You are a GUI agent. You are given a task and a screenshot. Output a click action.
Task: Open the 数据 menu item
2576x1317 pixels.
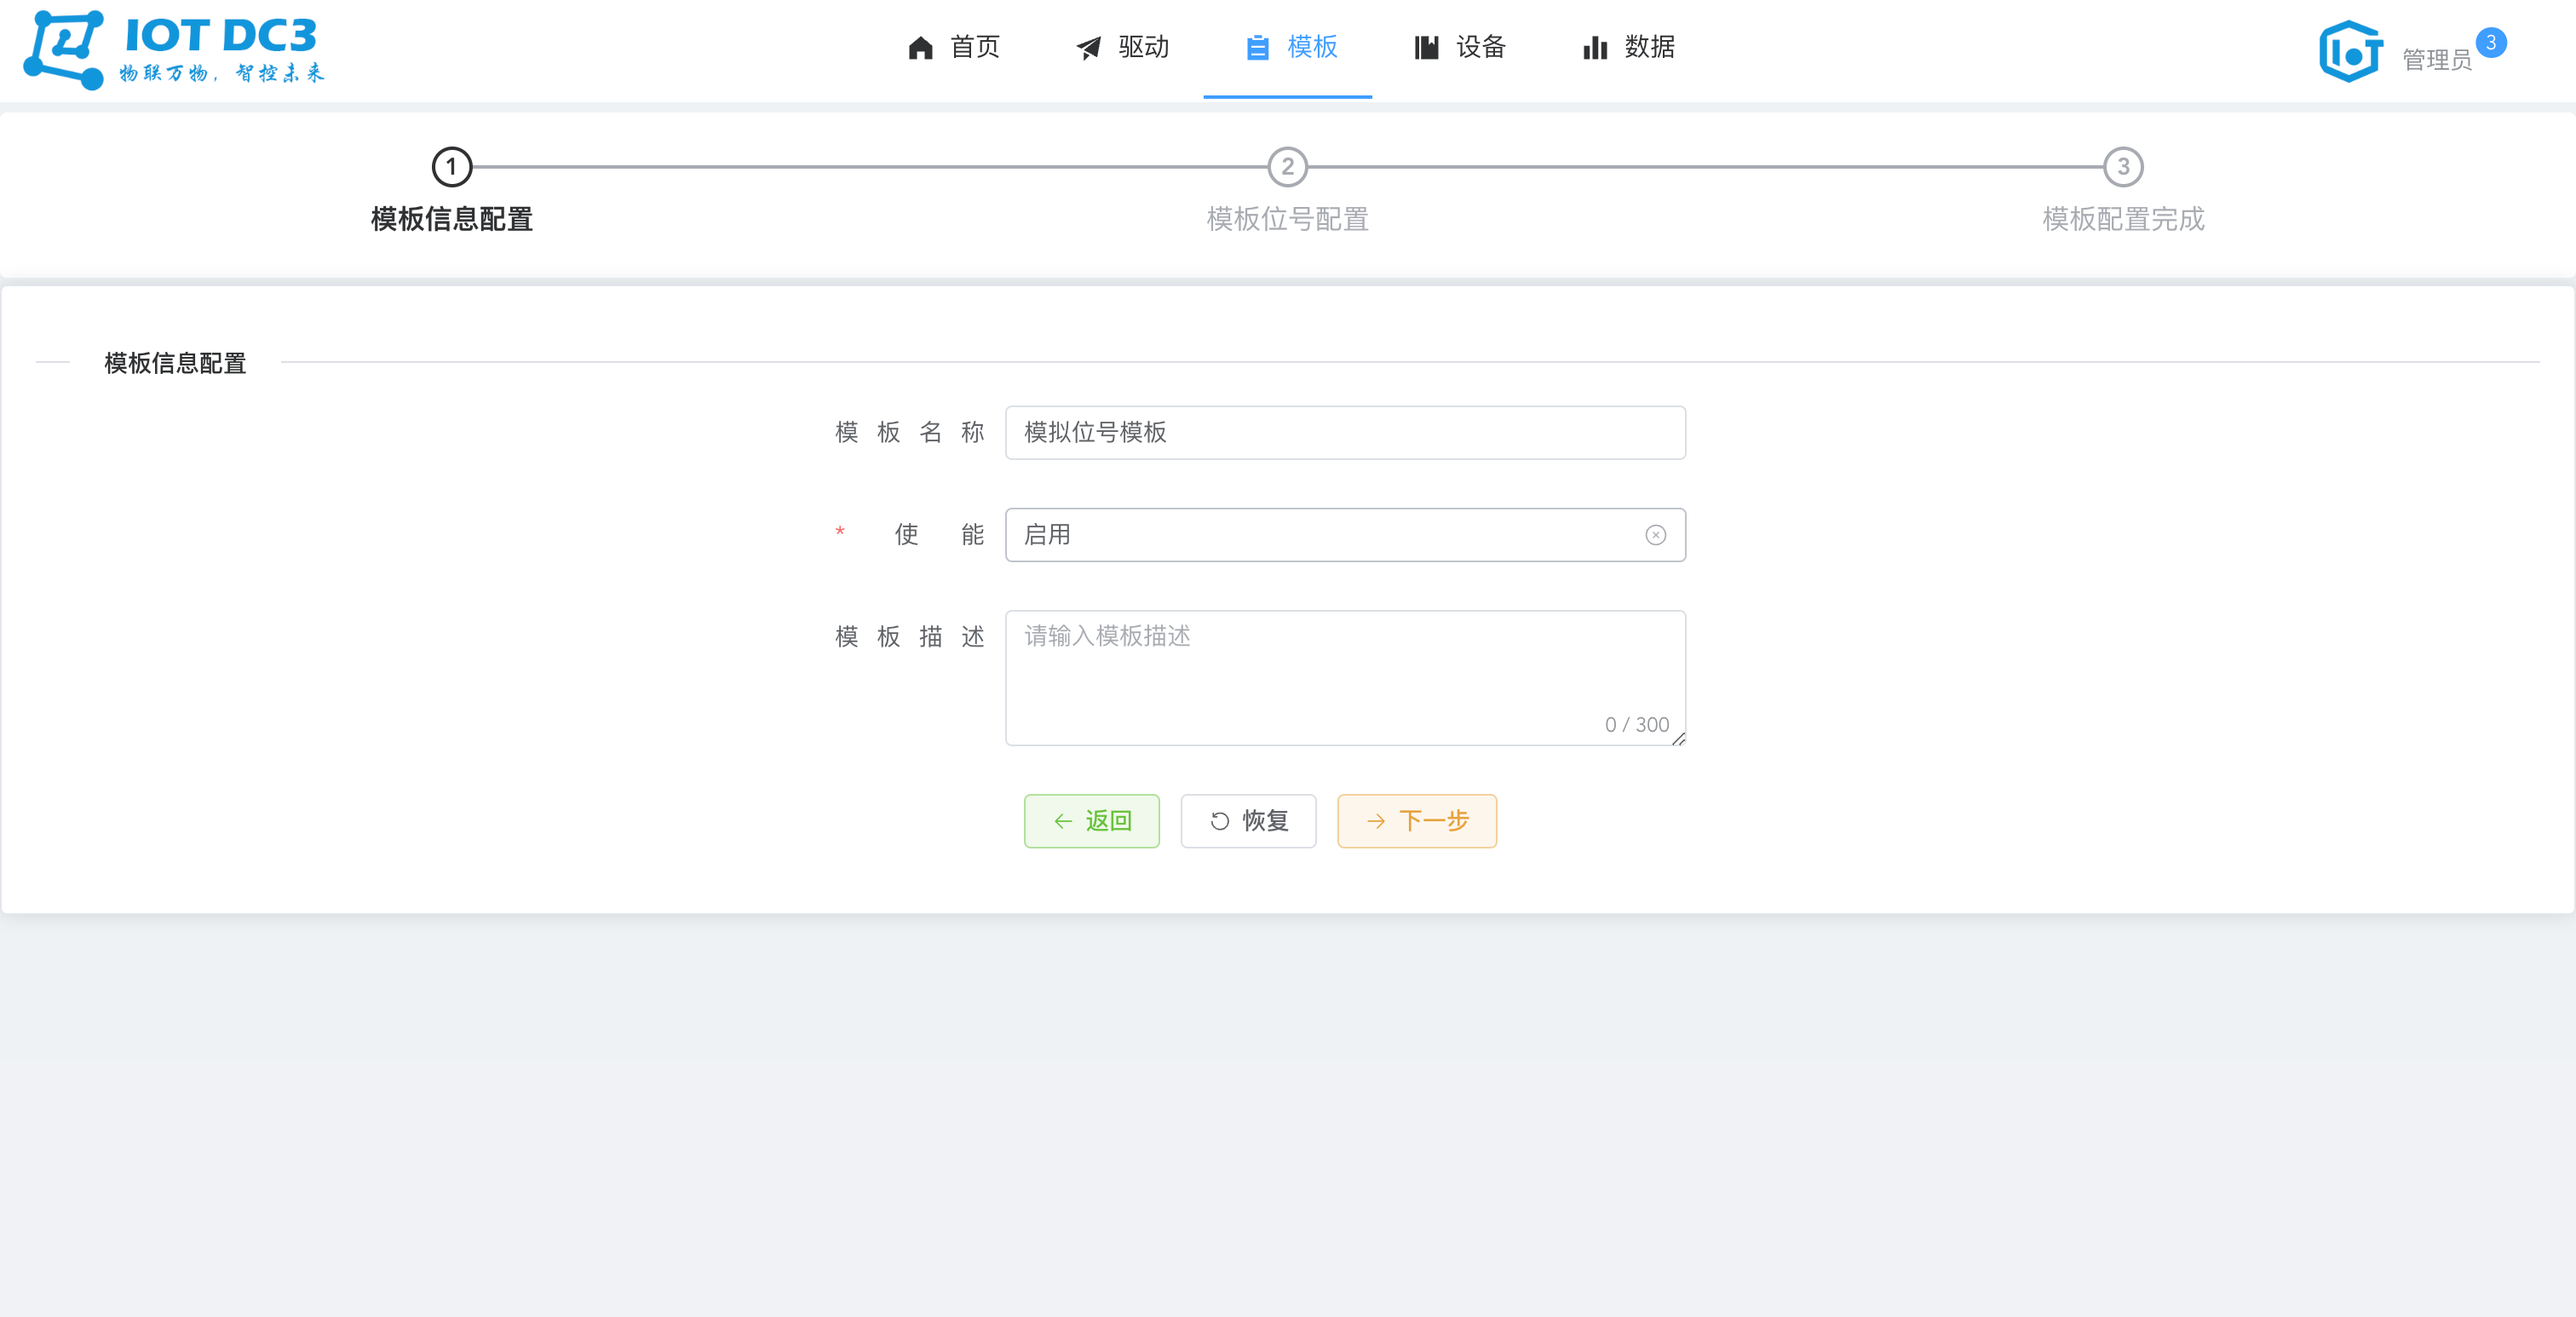(1626, 47)
